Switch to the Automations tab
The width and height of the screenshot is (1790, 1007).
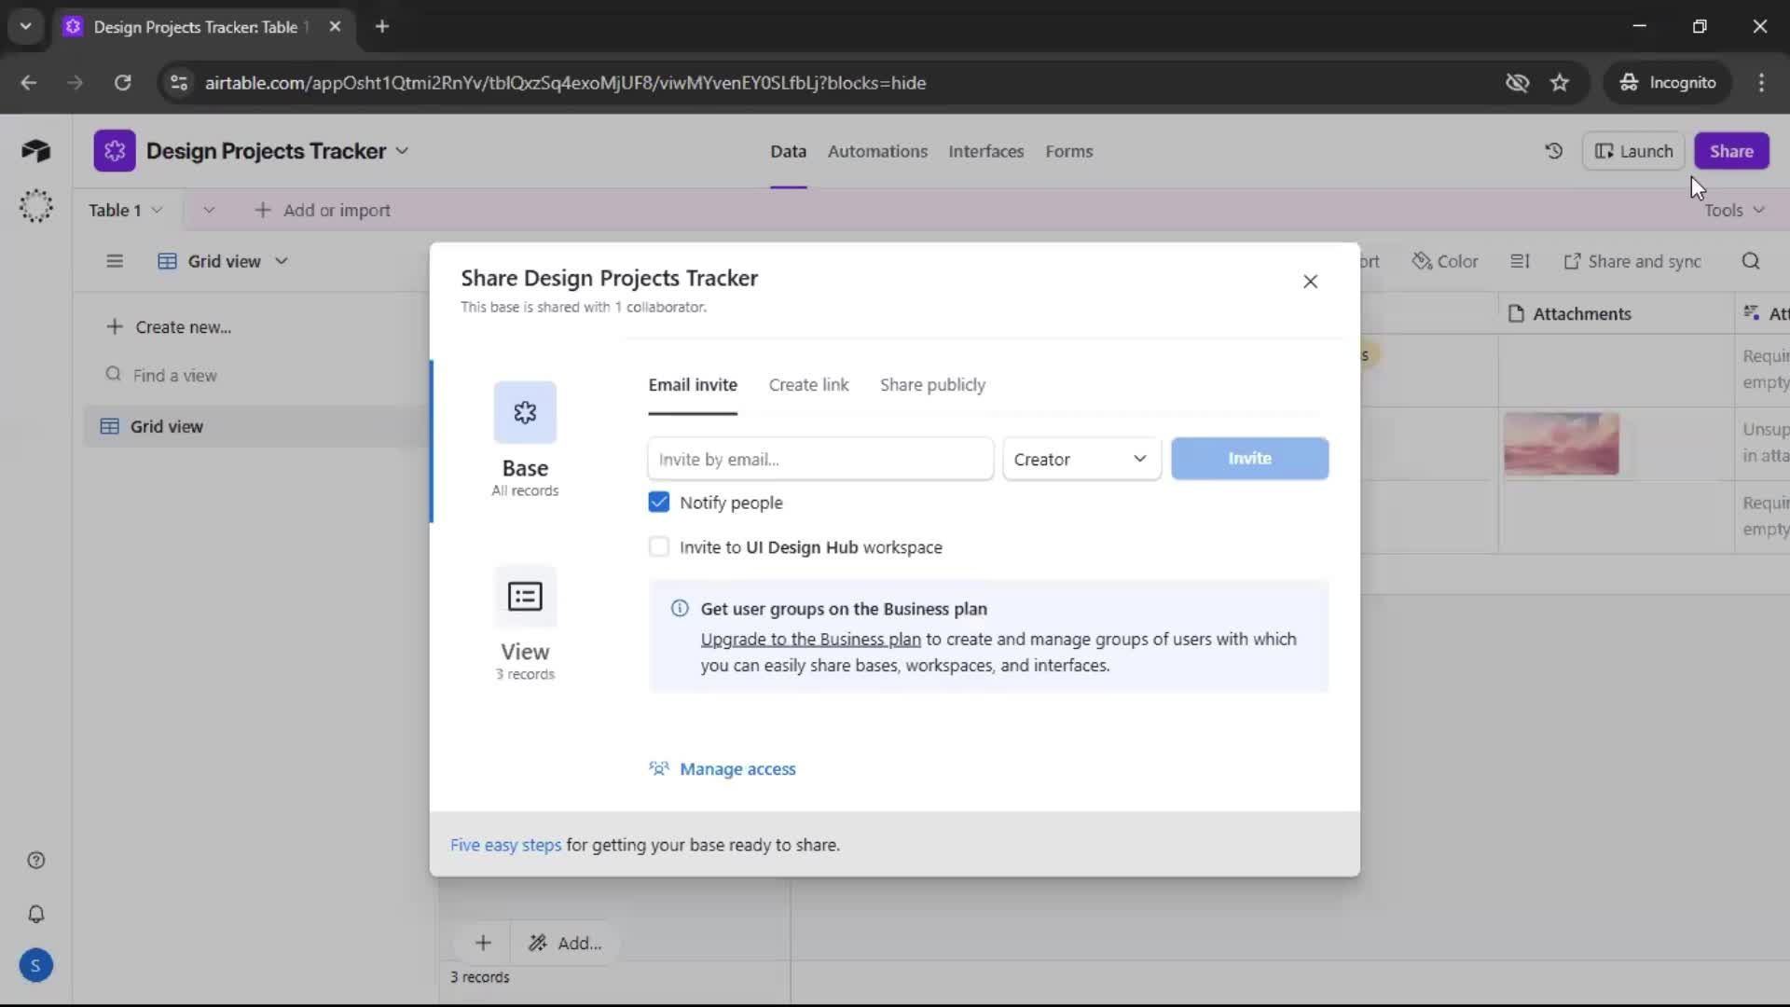point(877,151)
